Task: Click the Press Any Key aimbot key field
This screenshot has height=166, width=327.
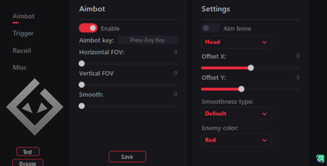Action: [147, 40]
